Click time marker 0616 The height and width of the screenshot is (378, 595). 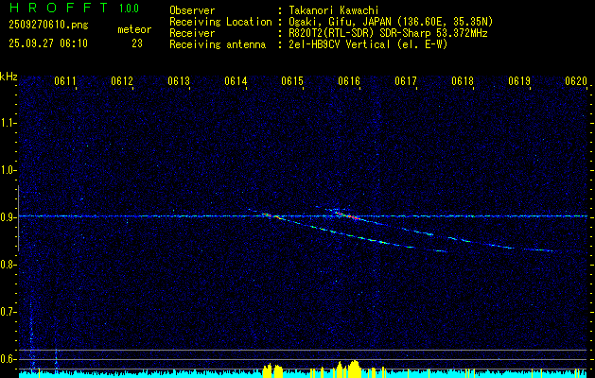point(349,80)
